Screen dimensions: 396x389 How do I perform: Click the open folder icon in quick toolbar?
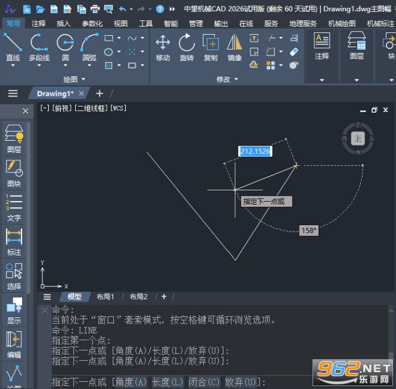[40, 10]
